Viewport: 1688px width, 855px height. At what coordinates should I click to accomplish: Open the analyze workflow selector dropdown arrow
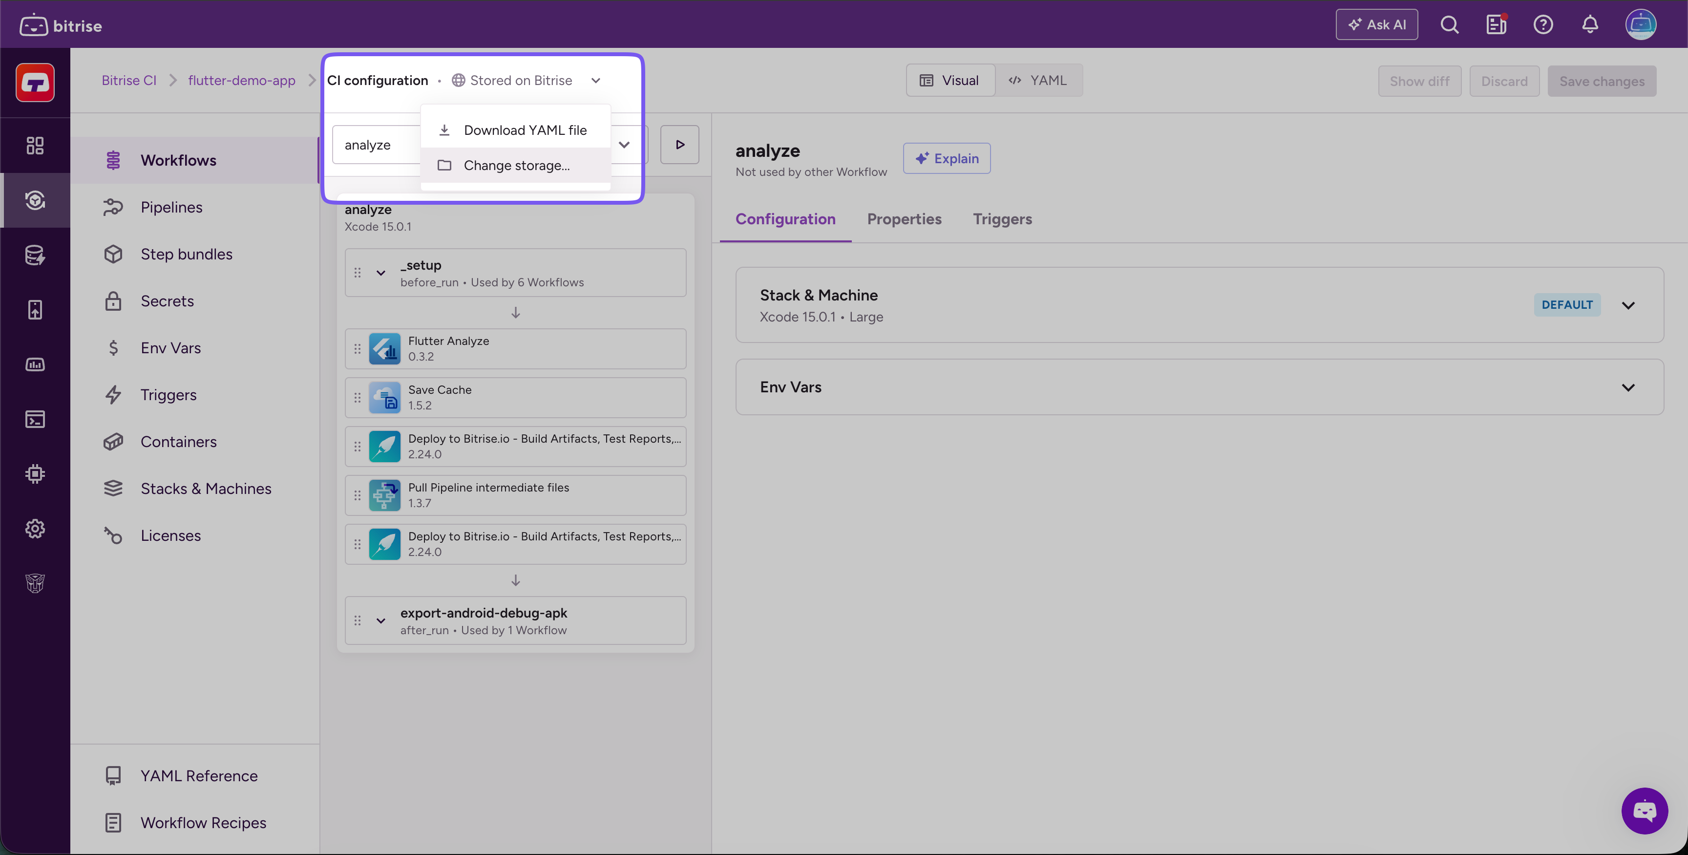(x=625, y=144)
